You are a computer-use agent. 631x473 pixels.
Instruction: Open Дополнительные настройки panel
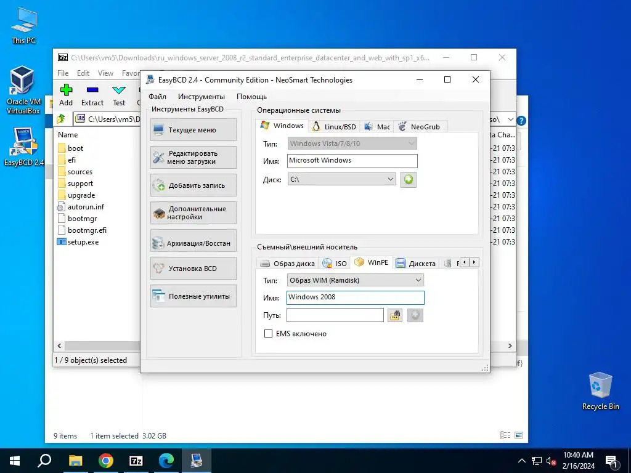click(x=193, y=212)
